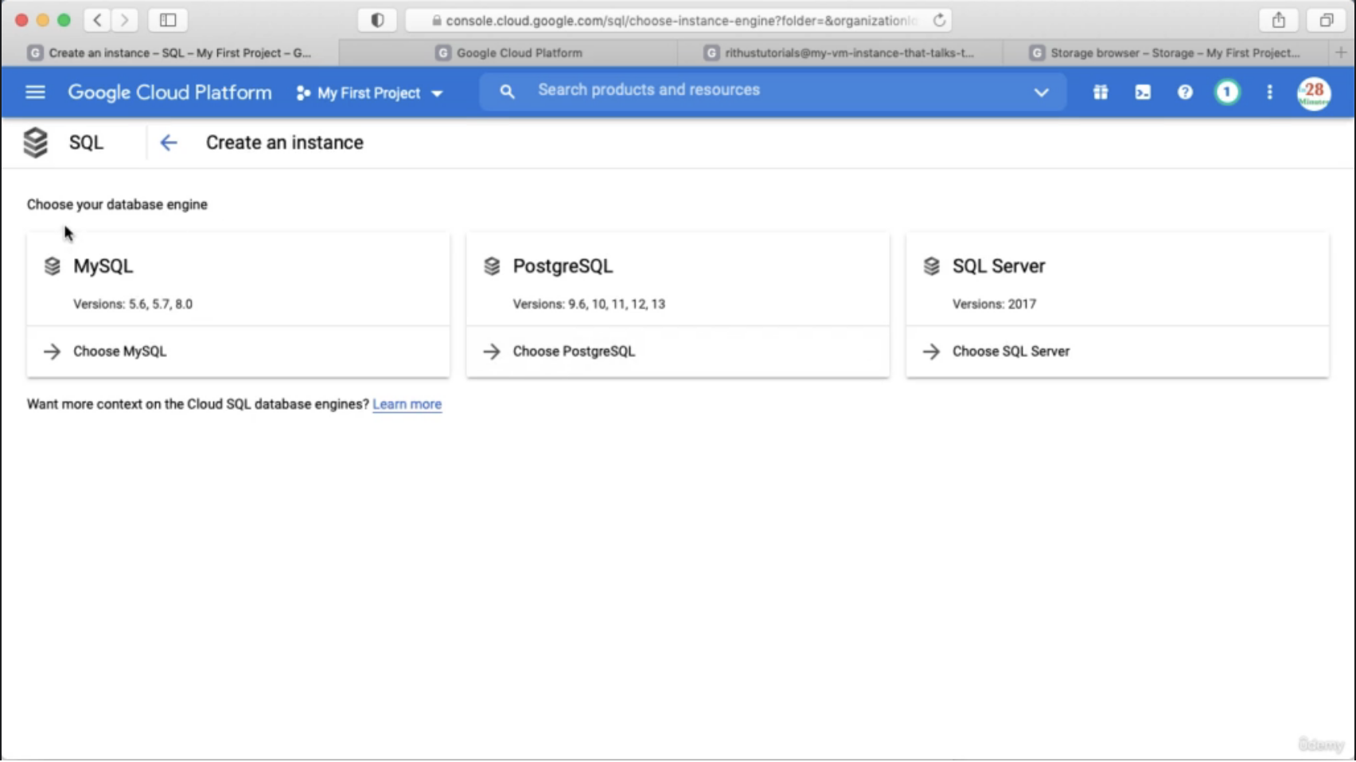Click arrow next to Choose PostgreSQL

tap(492, 352)
